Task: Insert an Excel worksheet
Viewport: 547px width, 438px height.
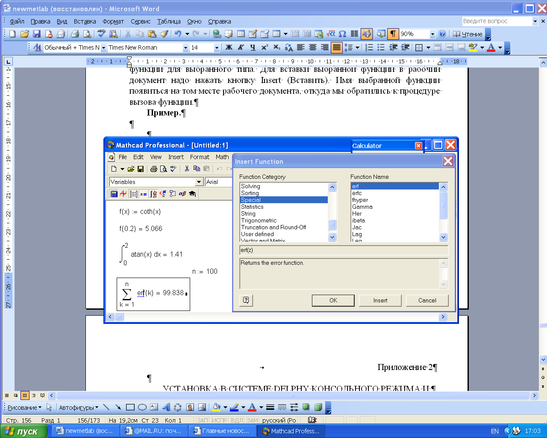Action: [x=319, y=34]
